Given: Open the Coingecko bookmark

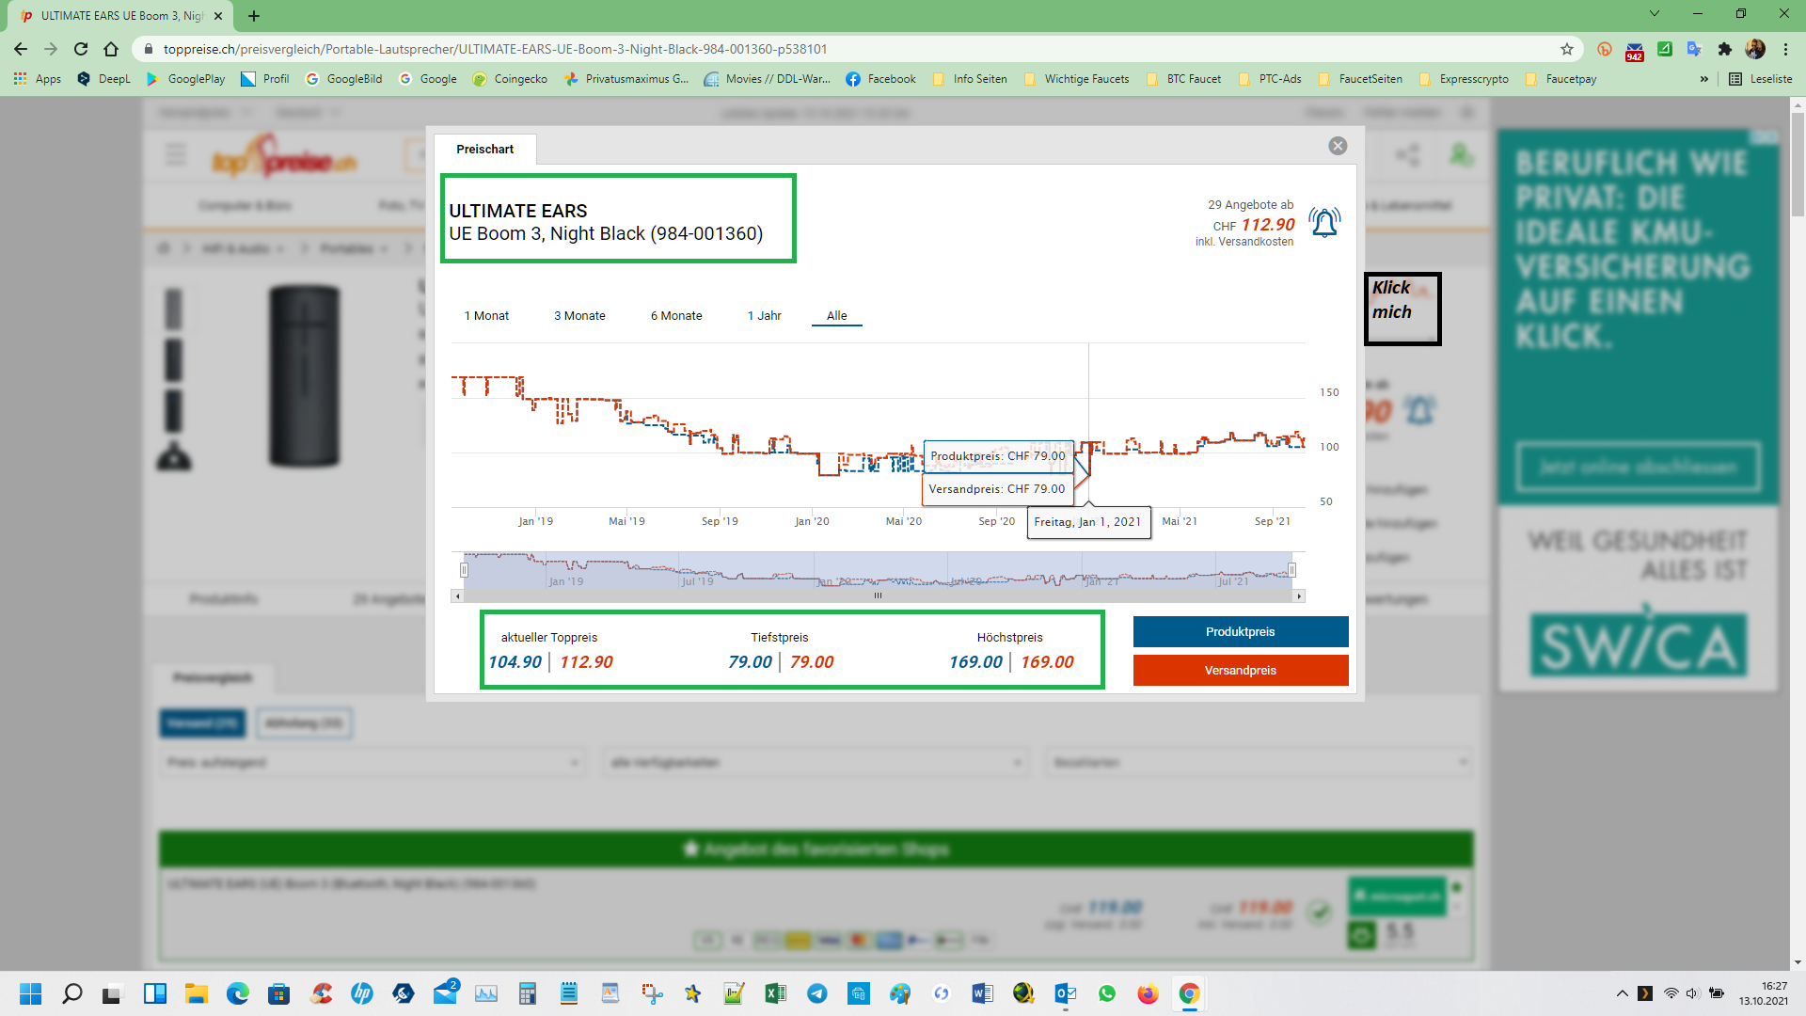Looking at the screenshot, I should pyautogui.click(x=510, y=79).
